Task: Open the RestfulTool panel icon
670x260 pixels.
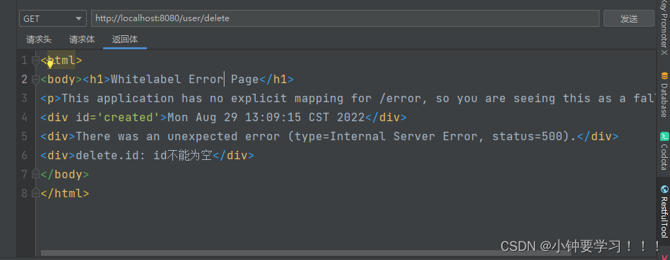Action: coord(664,190)
